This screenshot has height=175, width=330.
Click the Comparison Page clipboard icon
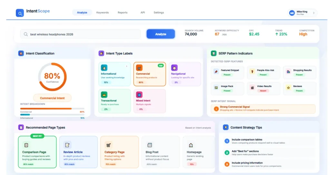pos(26,145)
